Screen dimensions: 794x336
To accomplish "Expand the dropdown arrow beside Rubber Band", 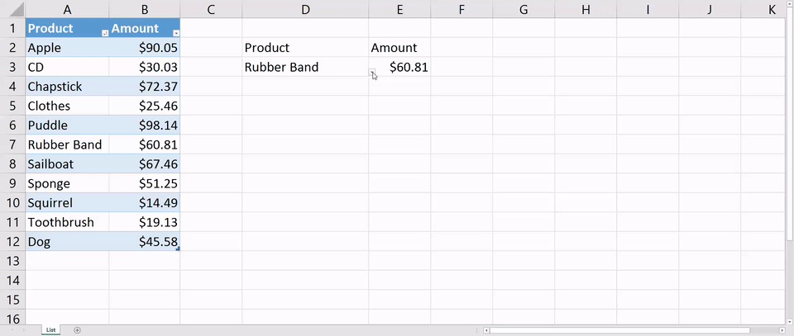I will pos(372,73).
